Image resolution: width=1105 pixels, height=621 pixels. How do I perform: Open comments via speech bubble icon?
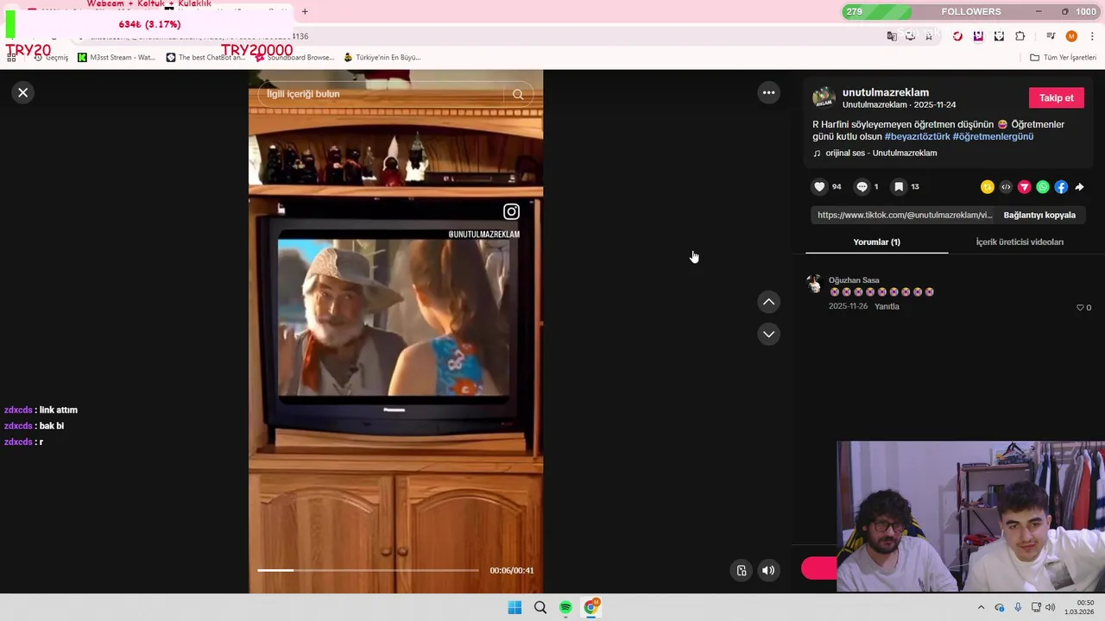coord(862,186)
